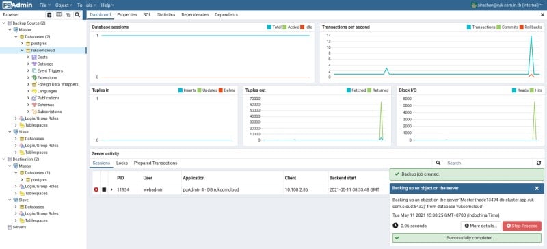Switch to the Locks tab
This screenshot has height=249, width=547.
click(122, 163)
